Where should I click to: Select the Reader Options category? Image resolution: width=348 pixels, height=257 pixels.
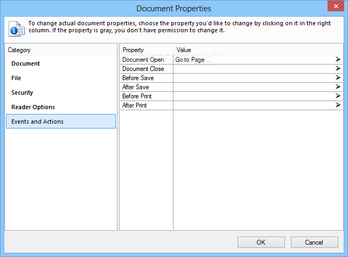pyautogui.click(x=61, y=107)
